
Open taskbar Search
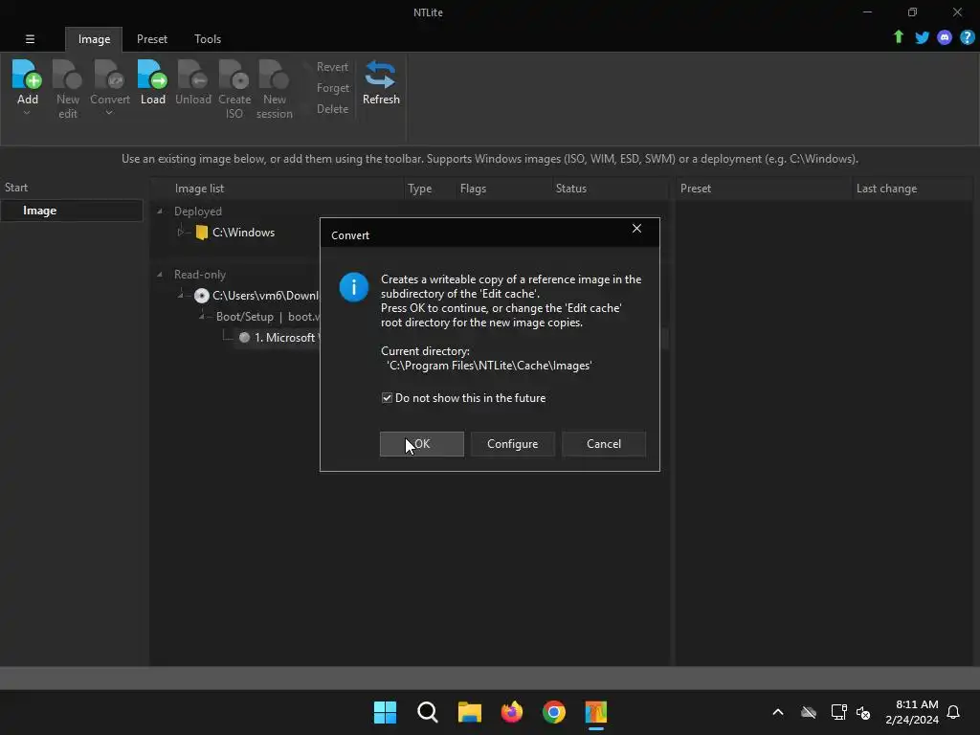[428, 712]
